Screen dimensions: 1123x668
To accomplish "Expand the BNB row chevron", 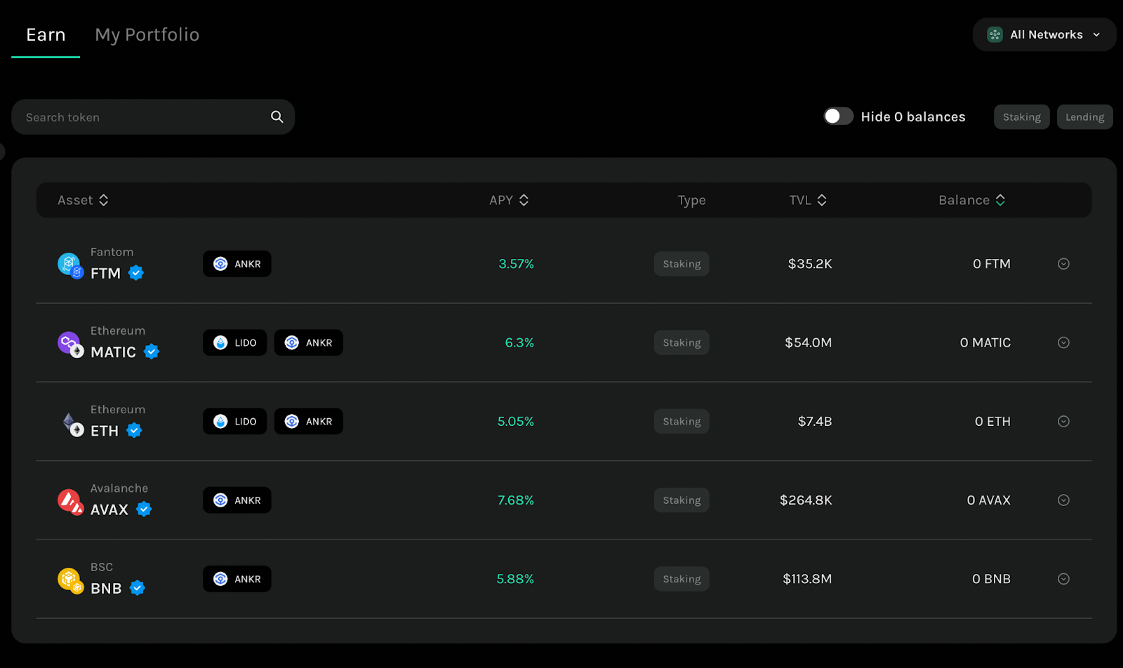I will [1063, 579].
